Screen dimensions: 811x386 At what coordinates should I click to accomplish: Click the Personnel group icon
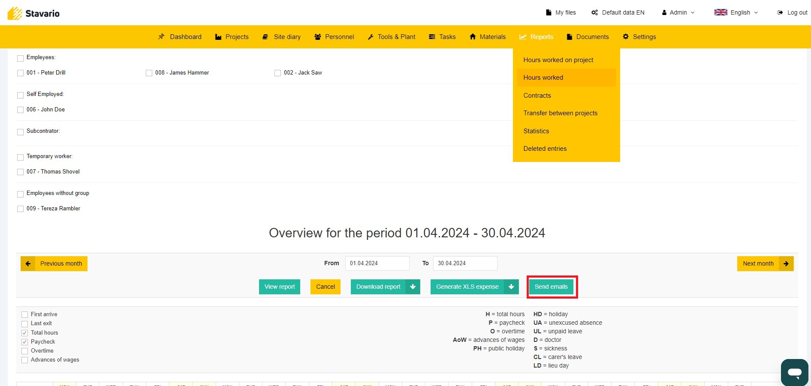[318, 37]
